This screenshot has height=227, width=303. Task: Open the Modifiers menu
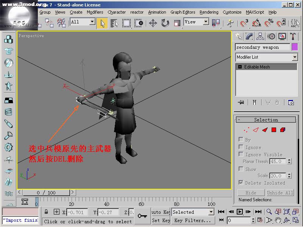click(x=95, y=12)
